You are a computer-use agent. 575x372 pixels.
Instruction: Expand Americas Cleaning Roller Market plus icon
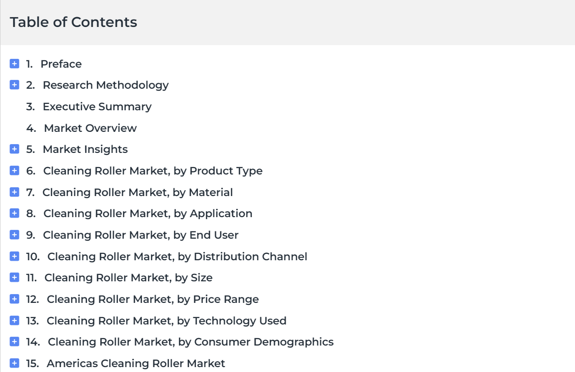click(x=15, y=363)
